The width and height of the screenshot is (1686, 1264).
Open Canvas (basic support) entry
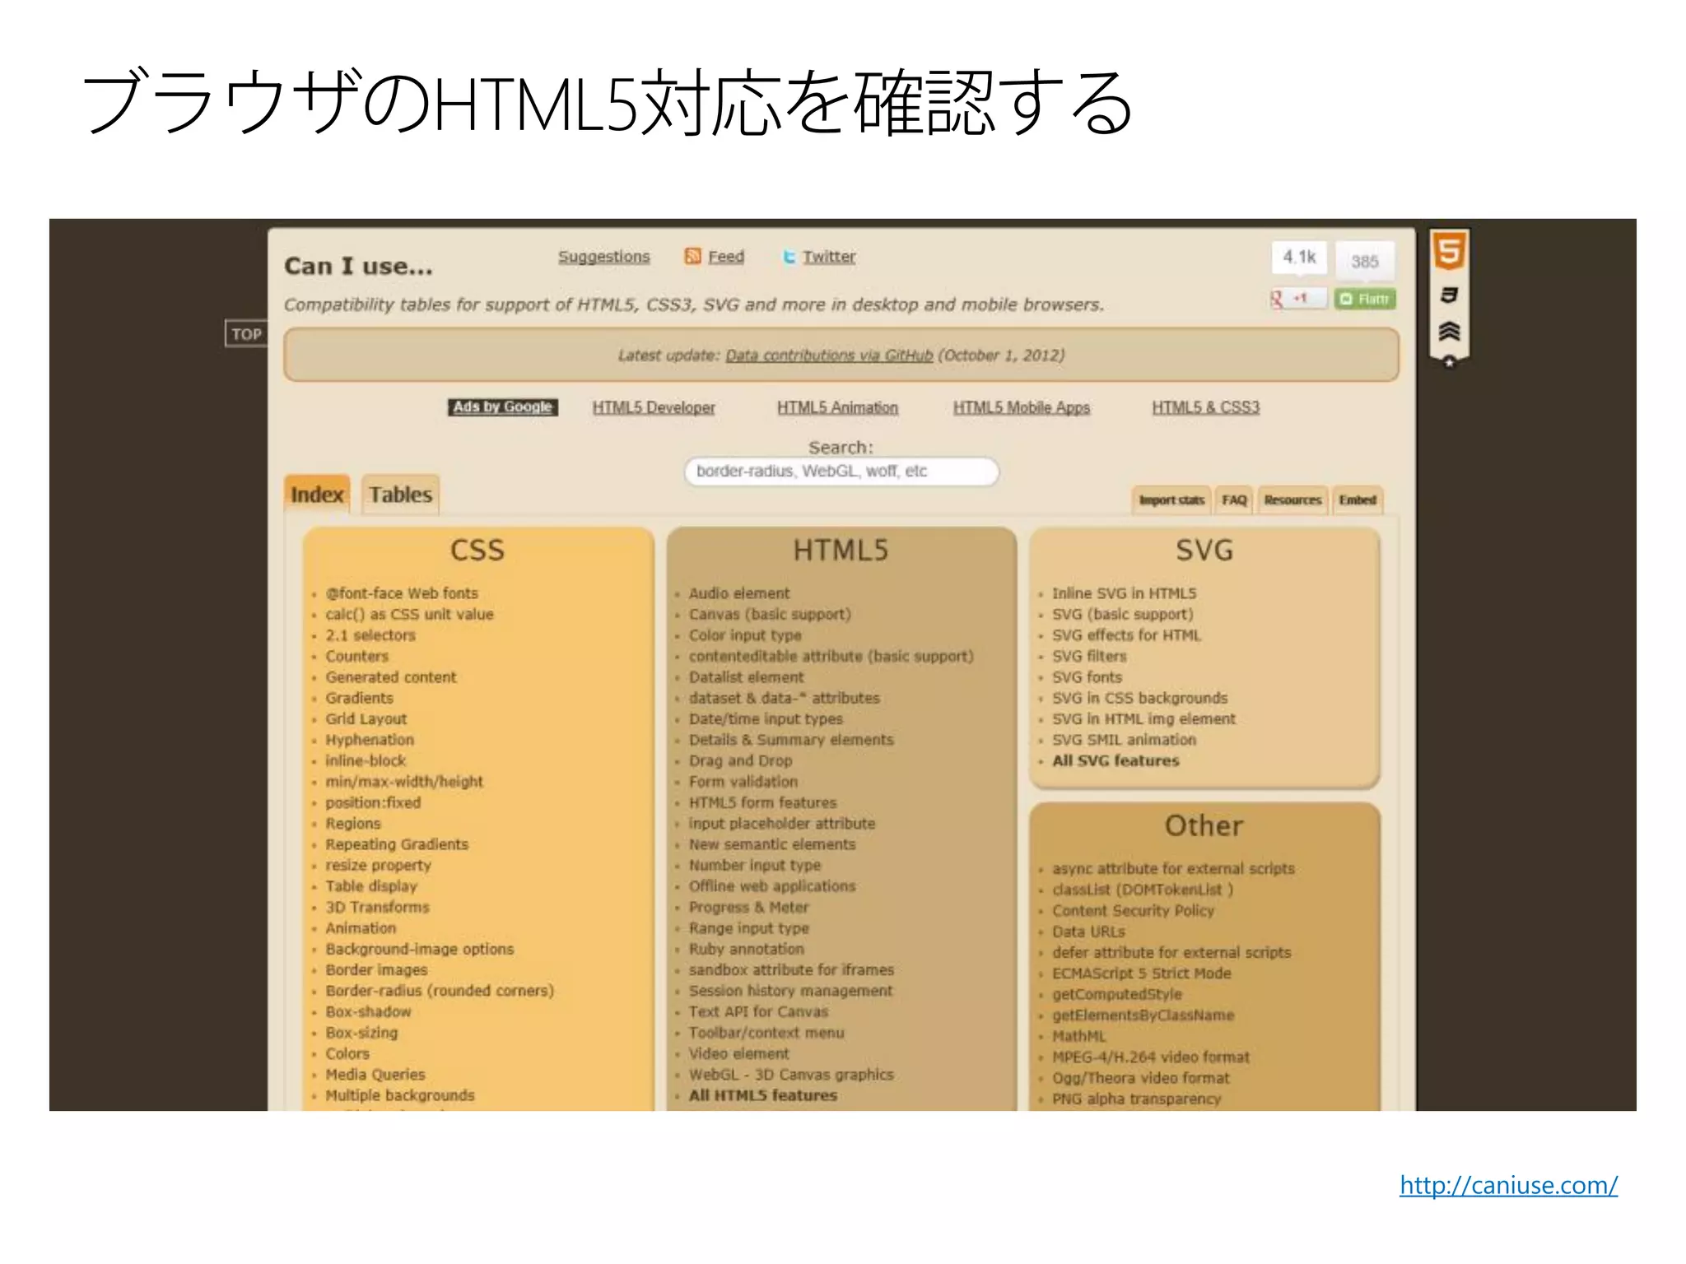(770, 615)
